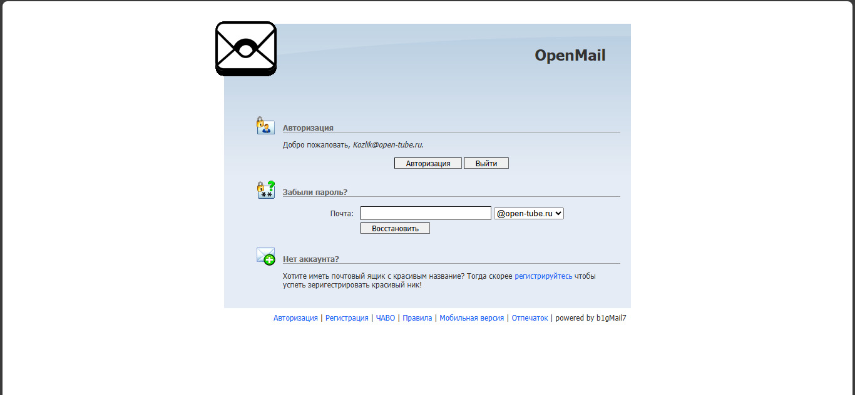Viewport: 855px width, 395px height.
Task: Click the forgotten password question-mark icon
Action: (x=266, y=190)
